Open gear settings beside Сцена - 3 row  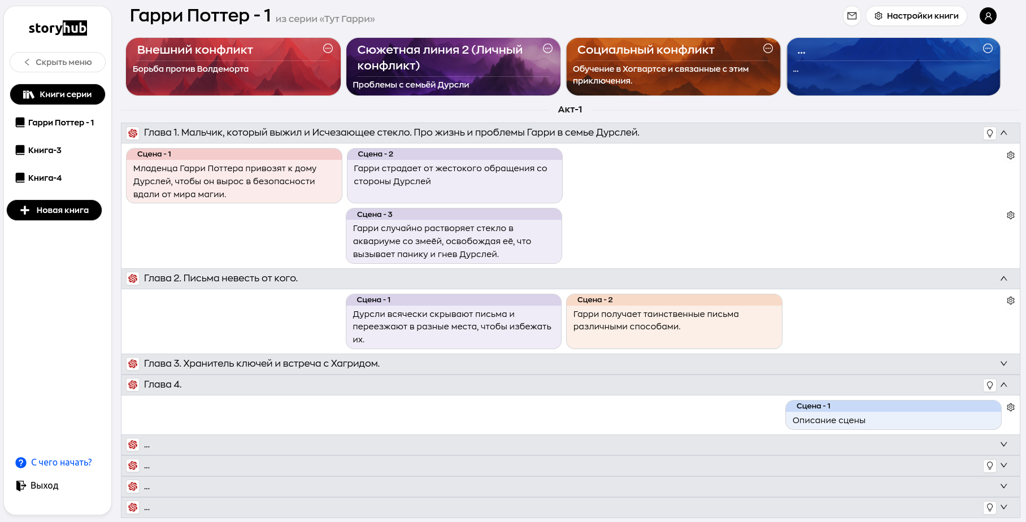pos(1010,215)
